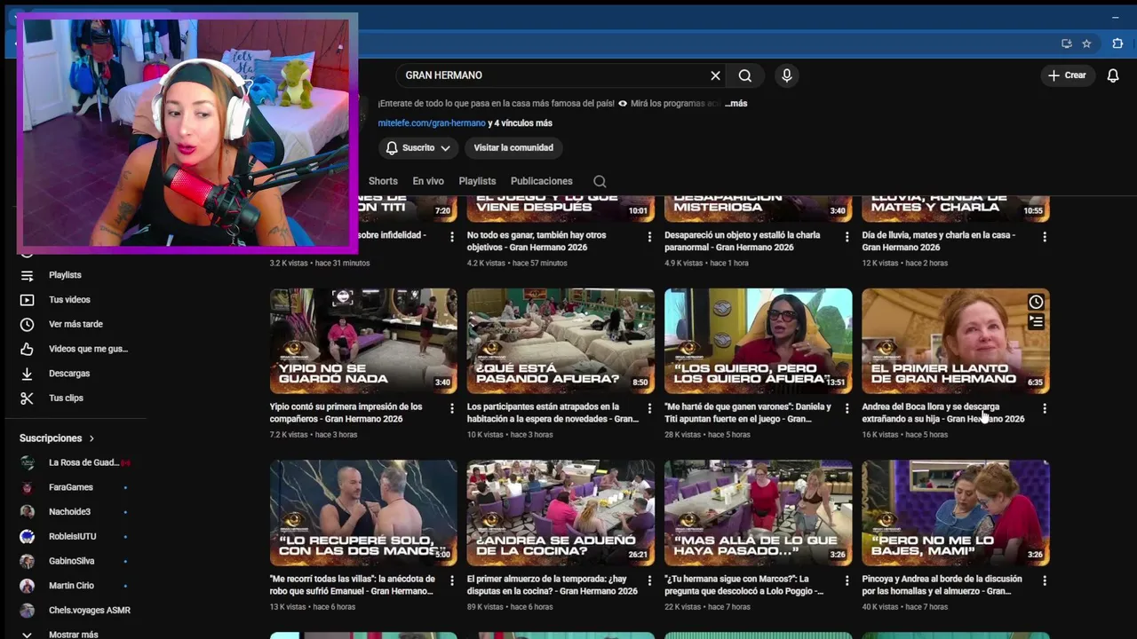Open Nachoide3 subscription channel
1137x639 pixels.
point(71,512)
